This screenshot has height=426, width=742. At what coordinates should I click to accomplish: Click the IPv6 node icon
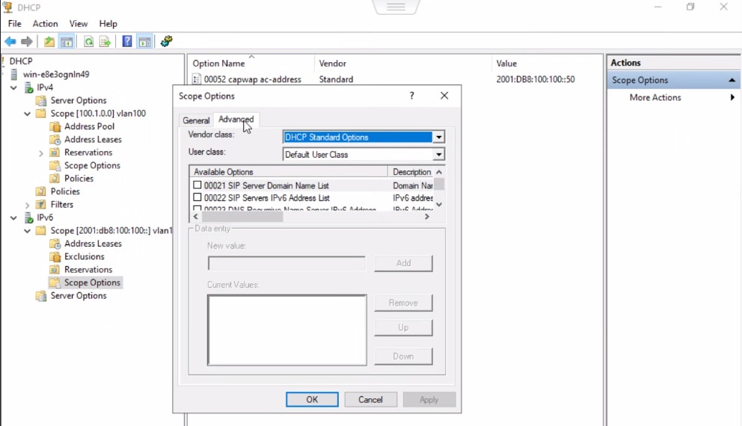[x=28, y=217]
